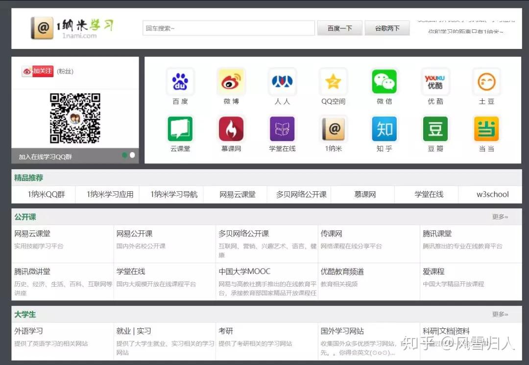Select 多贝网络公开课 in 精品推荐 bar

(301, 194)
